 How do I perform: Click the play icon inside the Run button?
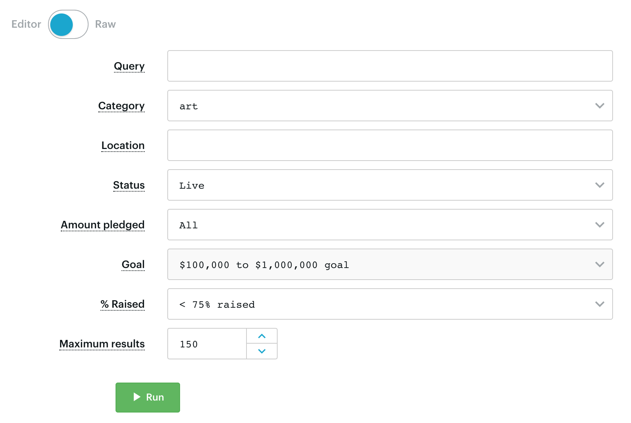(x=136, y=397)
